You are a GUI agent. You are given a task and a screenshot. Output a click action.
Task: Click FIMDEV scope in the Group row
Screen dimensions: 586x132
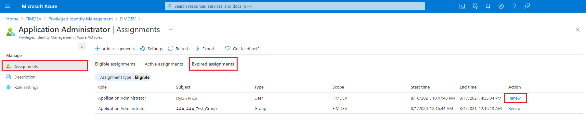[340, 108]
